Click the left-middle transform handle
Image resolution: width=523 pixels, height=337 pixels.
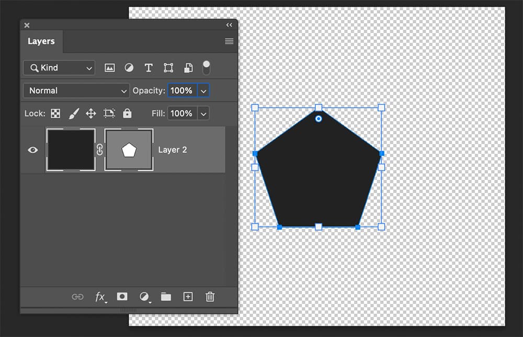(x=255, y=167)
